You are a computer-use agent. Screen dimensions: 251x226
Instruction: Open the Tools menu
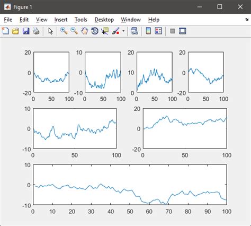tap(81, 20)
